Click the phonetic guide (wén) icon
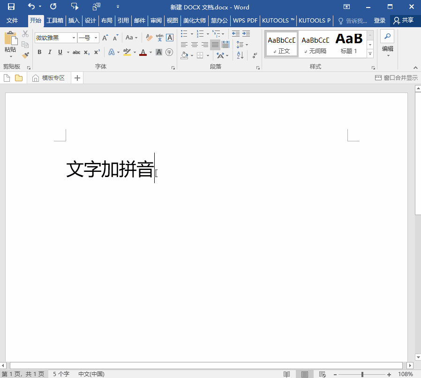This screenshot has width=421, height=378. point(159,38)
